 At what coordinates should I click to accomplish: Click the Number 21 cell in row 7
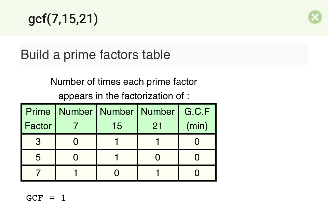[x=158, y=173]
